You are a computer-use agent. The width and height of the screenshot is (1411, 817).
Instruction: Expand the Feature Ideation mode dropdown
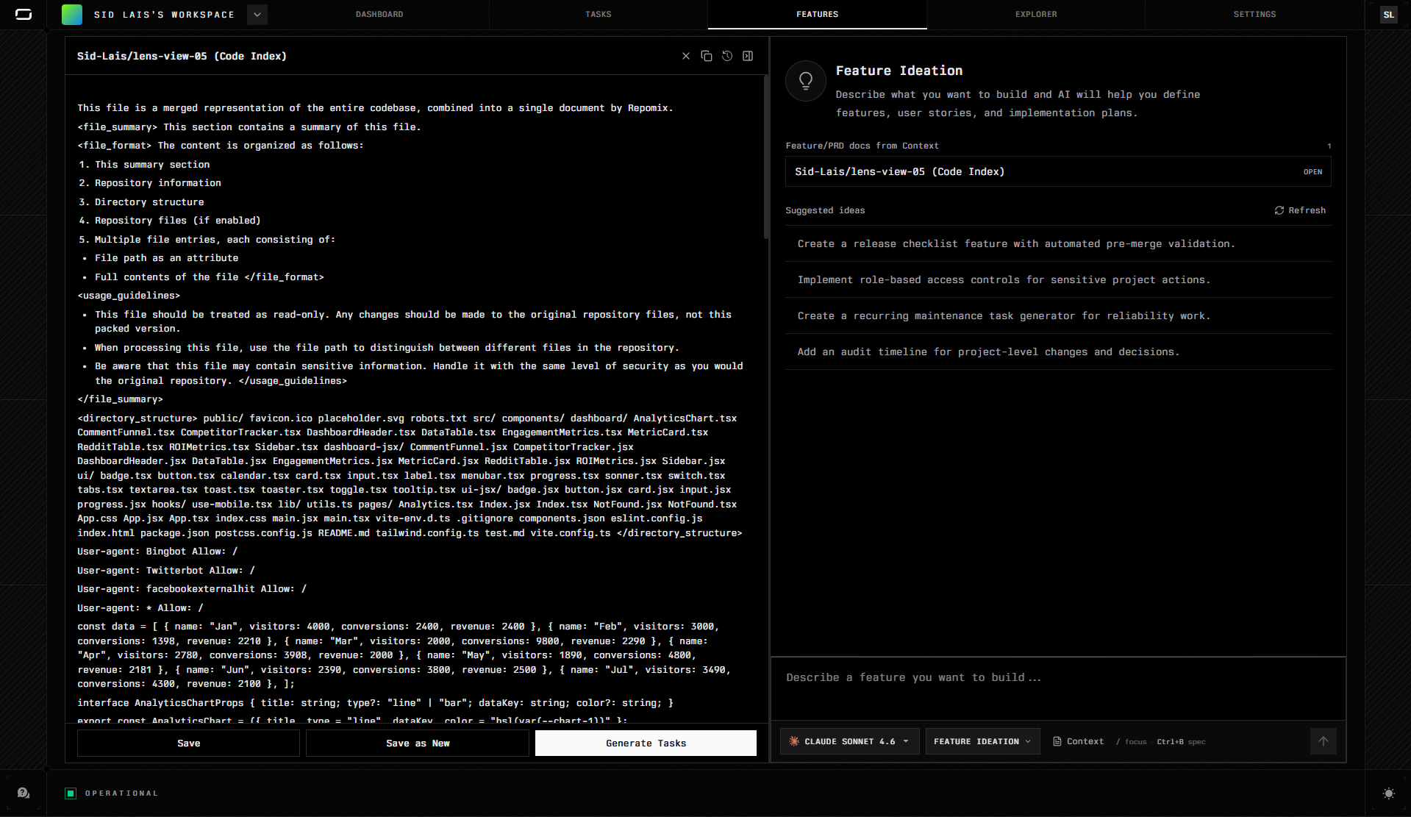982,741
